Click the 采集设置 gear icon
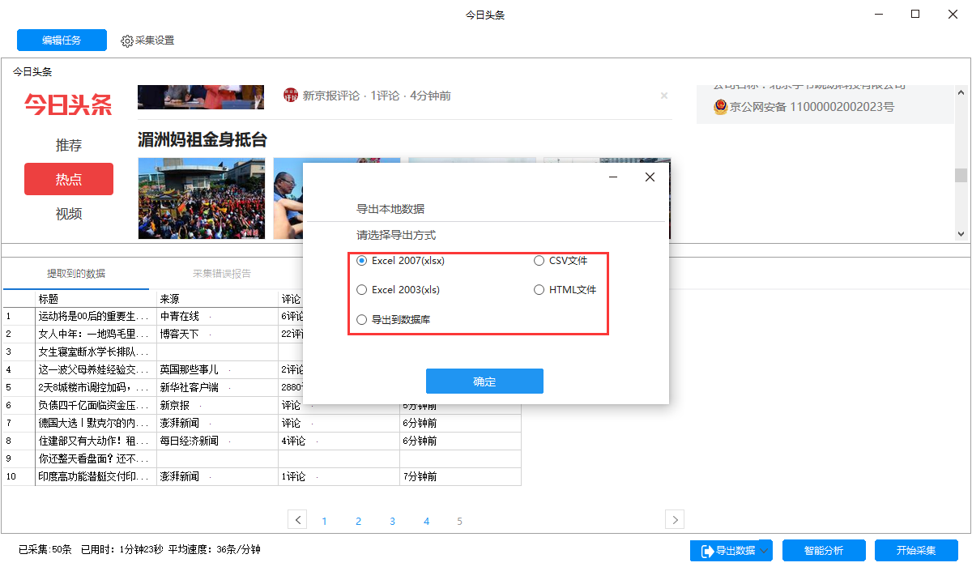Image resolution: width=972 pixels, height=567 pixels. coord(127,40)
